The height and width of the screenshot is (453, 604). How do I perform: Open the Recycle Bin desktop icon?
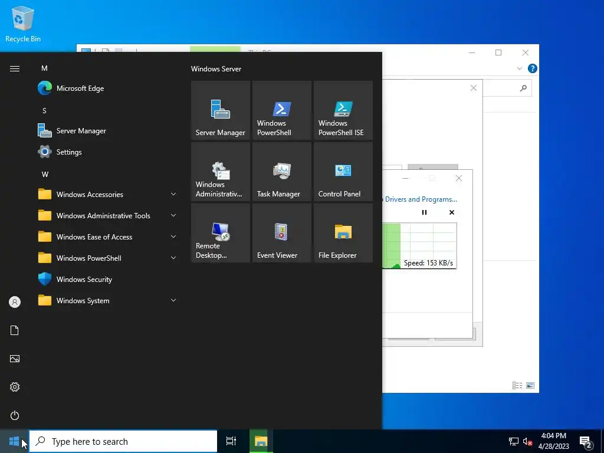[23, 24]
